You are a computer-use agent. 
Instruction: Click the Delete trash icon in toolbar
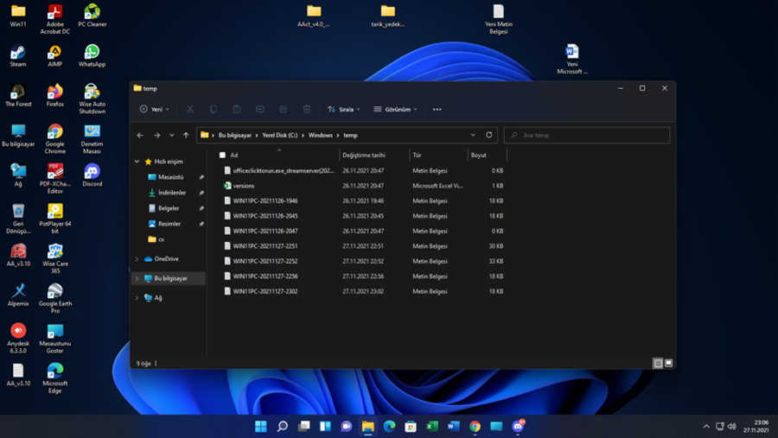307,110
